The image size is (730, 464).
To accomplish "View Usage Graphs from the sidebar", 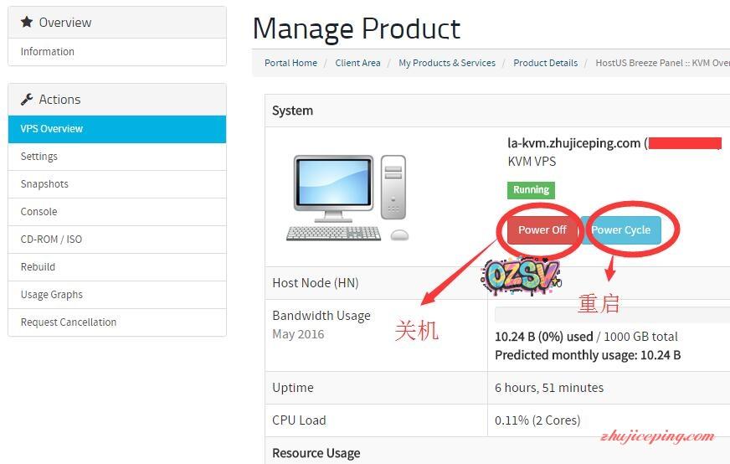I will [x=52, y=295].
